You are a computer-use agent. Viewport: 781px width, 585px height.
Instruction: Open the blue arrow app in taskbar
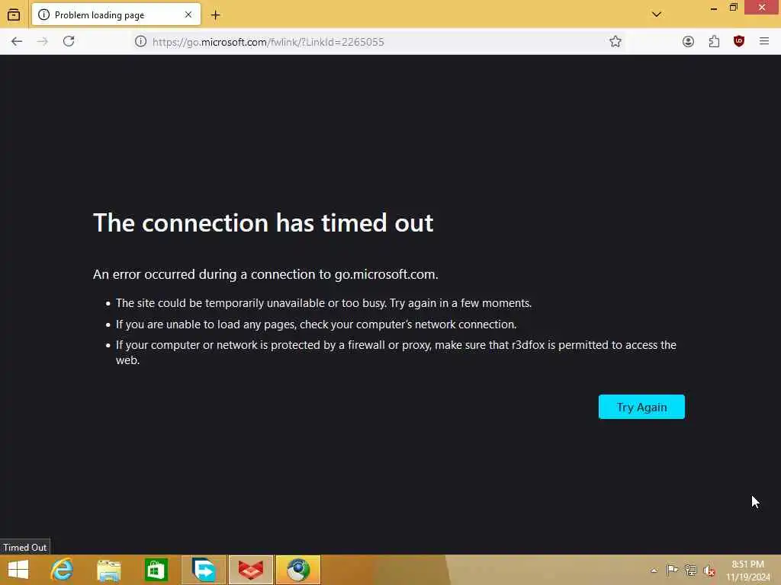point(204,570)
